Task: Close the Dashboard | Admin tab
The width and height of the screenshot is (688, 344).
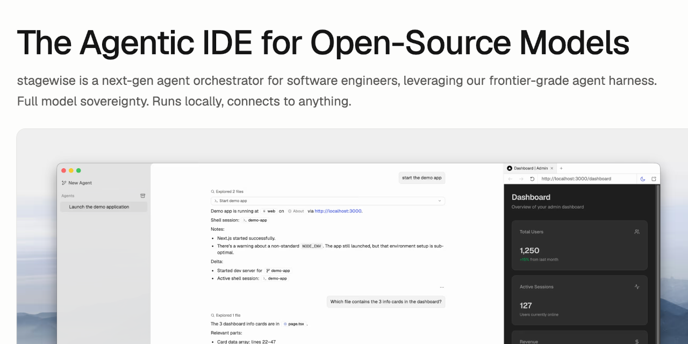Action: [552, 168]
